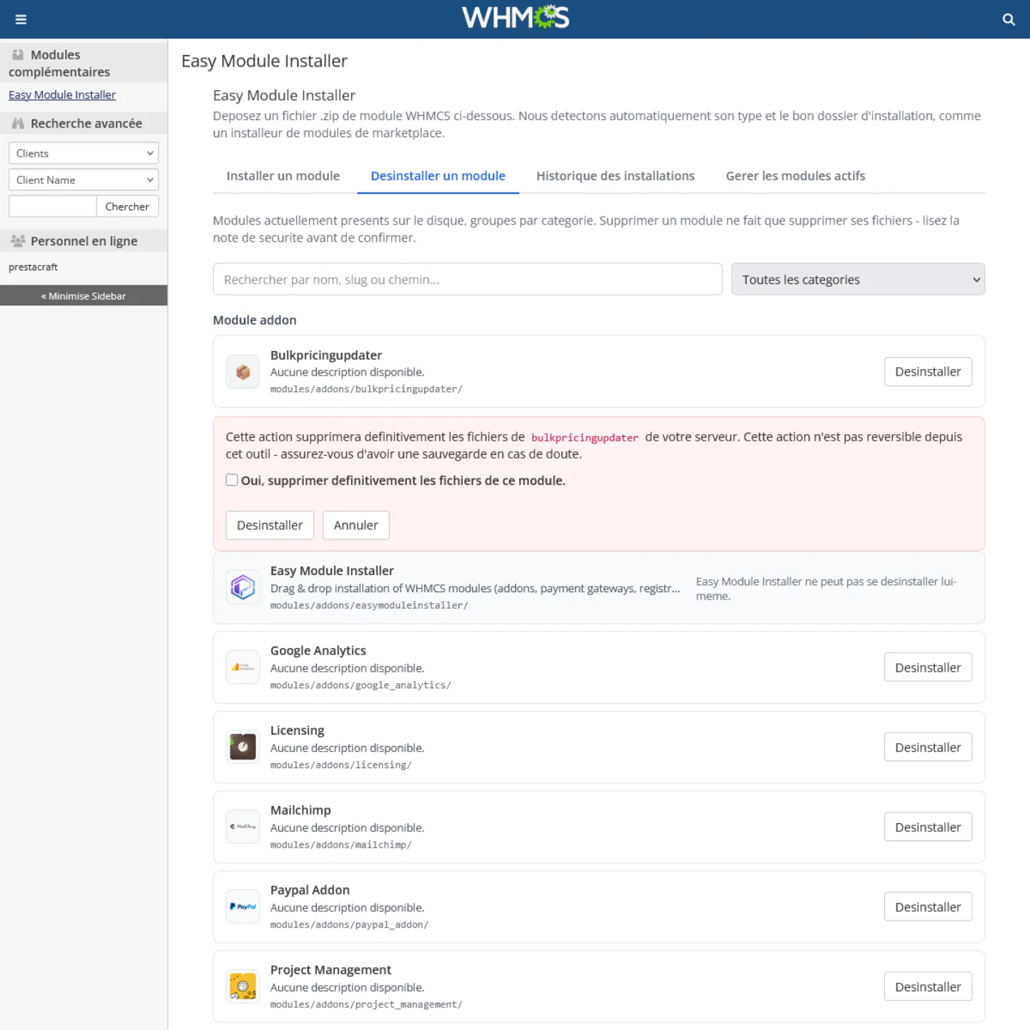Click the 'modules/addons/mailchimp/' path text

pyautogui.click(x=341, y=845)
